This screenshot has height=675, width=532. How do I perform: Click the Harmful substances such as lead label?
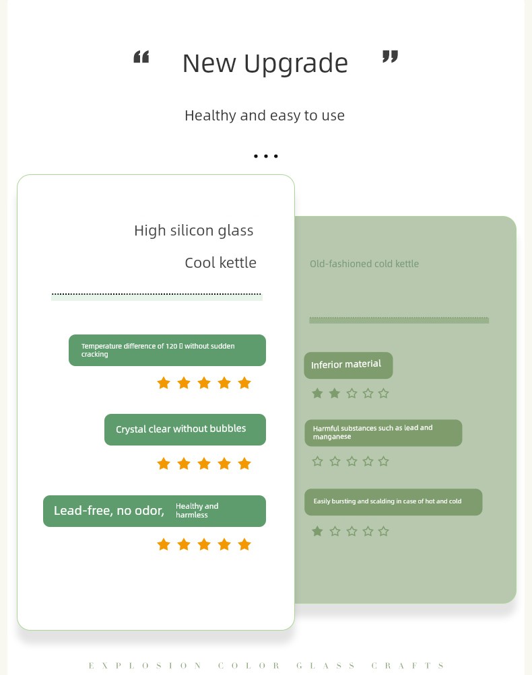[x=383, y=433]
